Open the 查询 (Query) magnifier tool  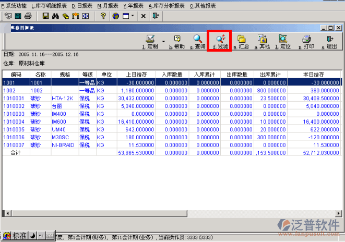tap(197, 41)
